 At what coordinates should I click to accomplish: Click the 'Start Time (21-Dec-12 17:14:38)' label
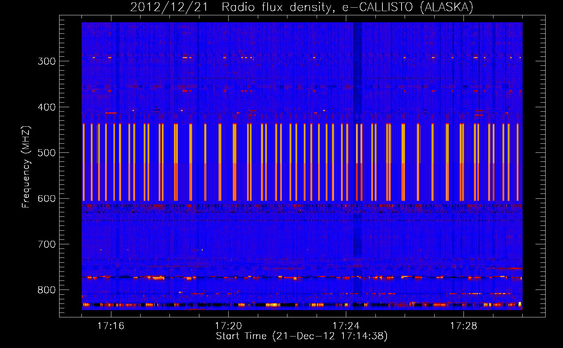point(302,336)
